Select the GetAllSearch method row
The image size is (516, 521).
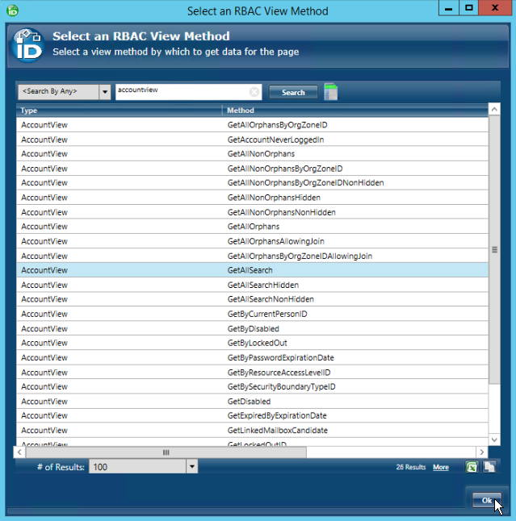click(250, 270)
